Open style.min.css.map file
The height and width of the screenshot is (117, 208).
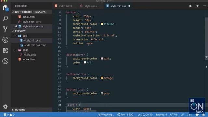(x=32, y=45)
